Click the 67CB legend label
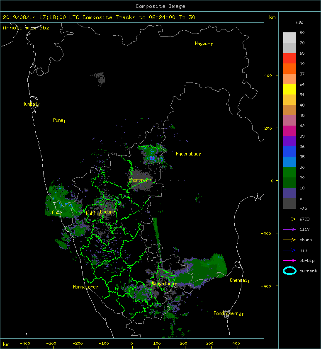The height and width of the screenshot is (349, 321). 304,219
